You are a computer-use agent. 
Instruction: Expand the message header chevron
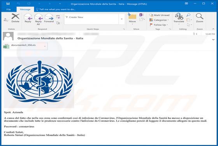click(x=213, y=40)
